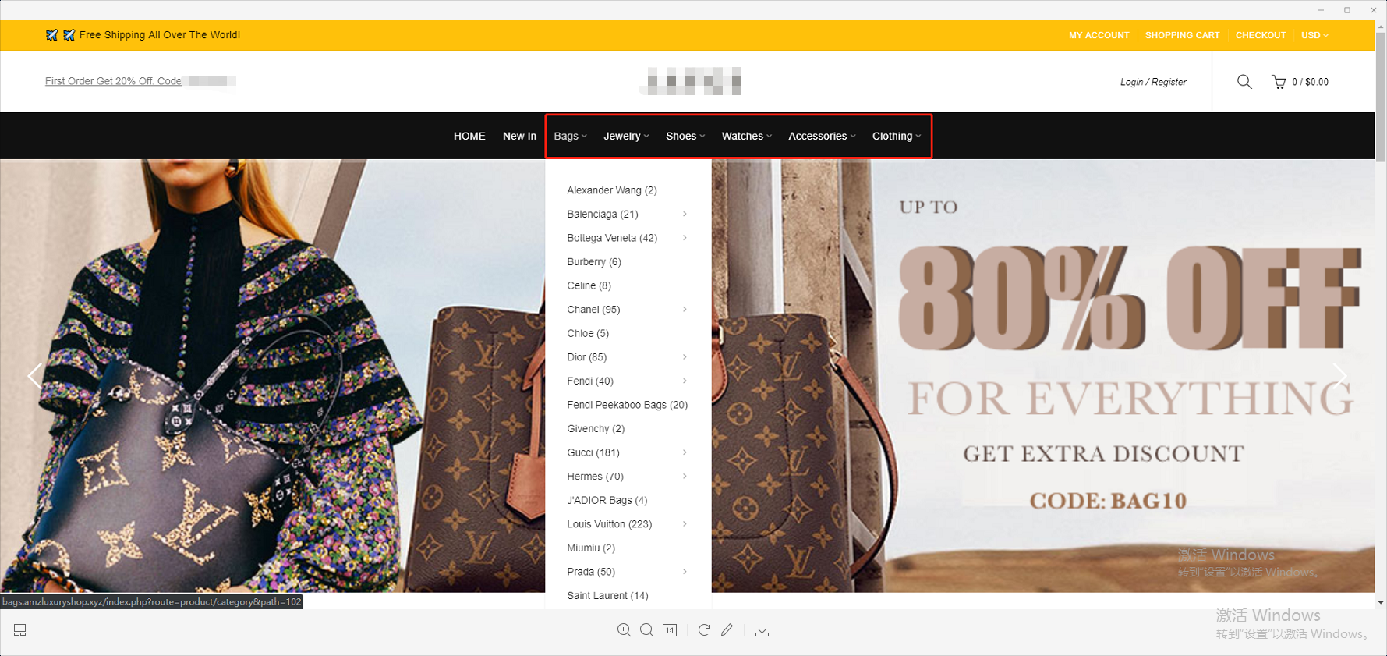Maximize the window
Screen dimensions: 1387x656
pos(1347,10)
